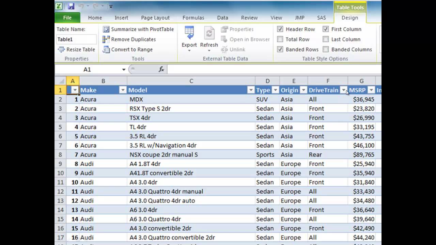436x245 pixels.
Task: Select the $44,240 MSRP cell
Action: click(361, 238)
